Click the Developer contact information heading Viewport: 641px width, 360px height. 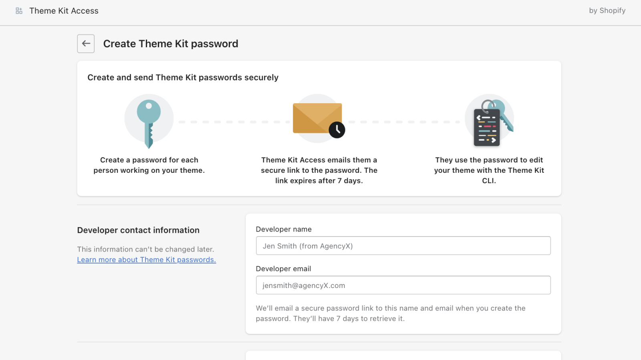tap(138, 230)
